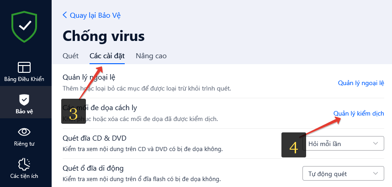Click the Chống virus page heading
Image resolution: width=392 pixels, height=187 pixels.
click(x=104, y=36)
